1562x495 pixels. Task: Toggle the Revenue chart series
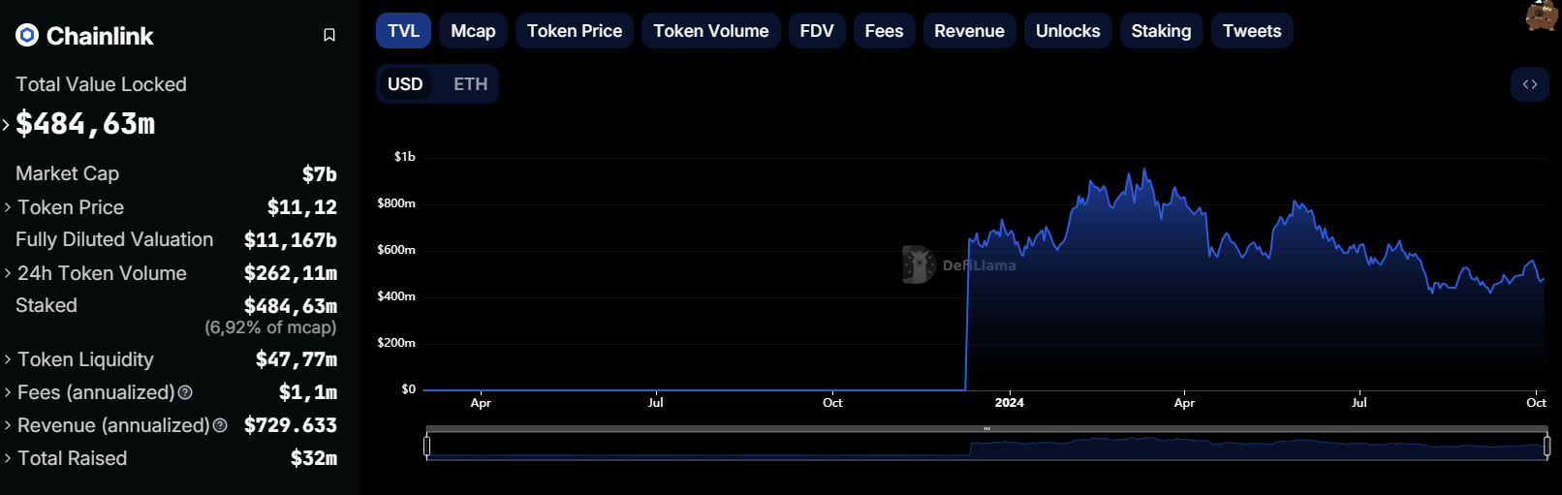click(x=969, y=31)
